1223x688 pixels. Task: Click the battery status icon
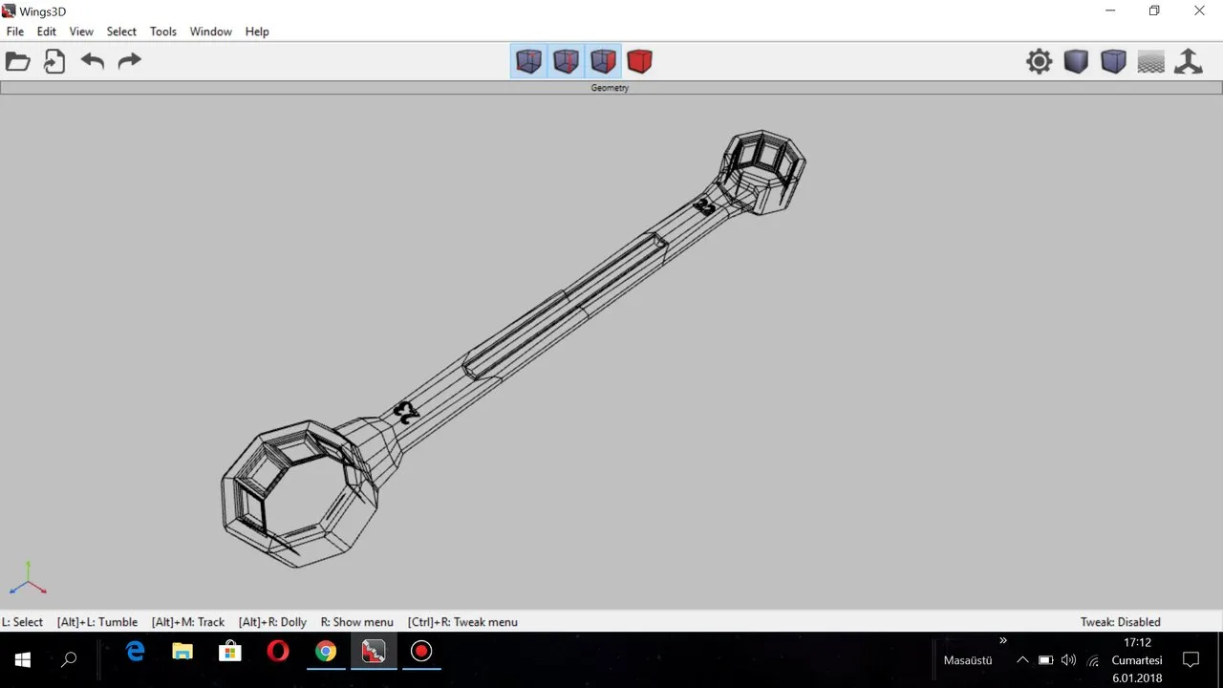click(1046, 660)
